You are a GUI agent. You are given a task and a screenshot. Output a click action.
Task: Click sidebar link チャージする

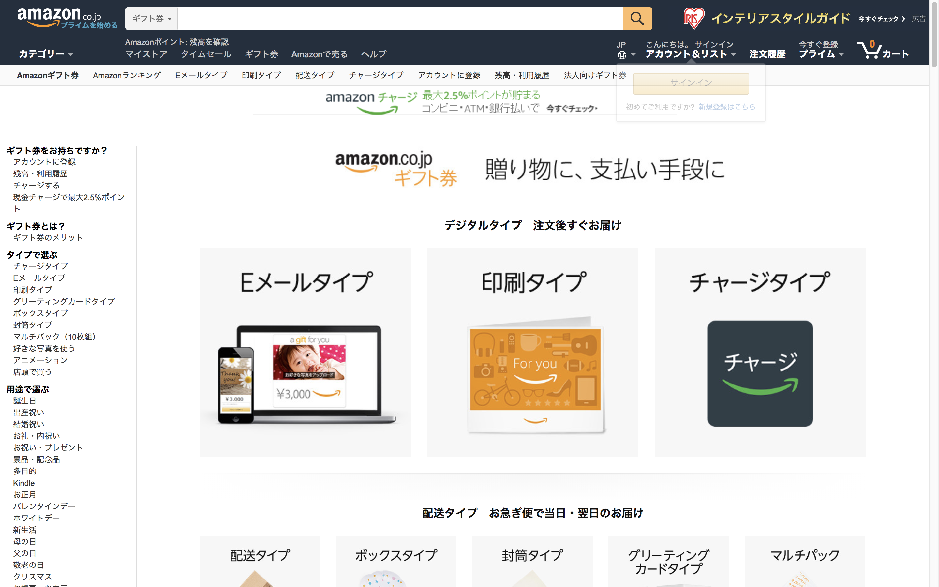tap(37, 186)
